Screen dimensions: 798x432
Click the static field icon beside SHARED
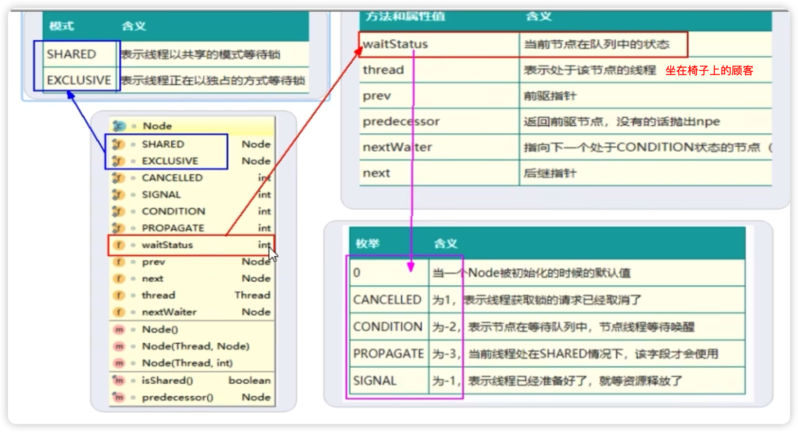coord(118,144)
